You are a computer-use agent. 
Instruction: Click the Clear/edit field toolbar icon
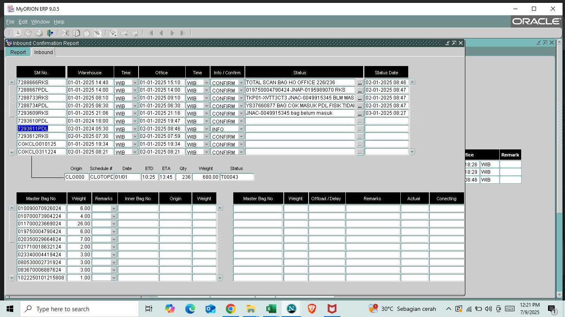98,33
